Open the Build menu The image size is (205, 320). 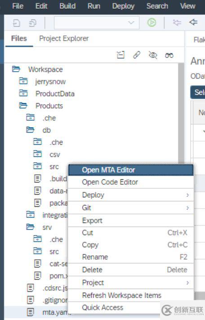coord(67,6)
